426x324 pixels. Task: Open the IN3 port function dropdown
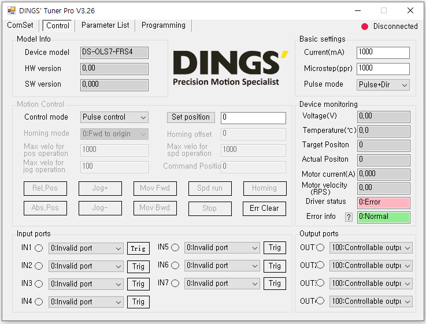point(86,284)
